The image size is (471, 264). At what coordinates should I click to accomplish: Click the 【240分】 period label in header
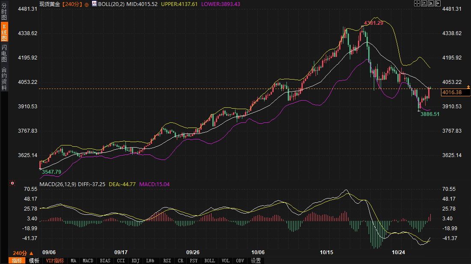[72, 4]
